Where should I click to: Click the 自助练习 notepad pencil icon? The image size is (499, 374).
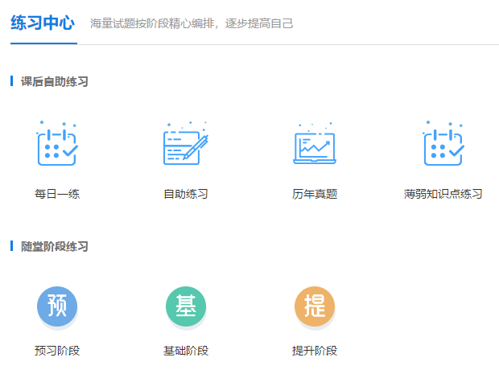pyautogui.click(x=186, y=143)
